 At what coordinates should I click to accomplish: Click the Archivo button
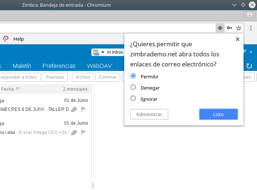pyautogui.click(x=83, y=77)
